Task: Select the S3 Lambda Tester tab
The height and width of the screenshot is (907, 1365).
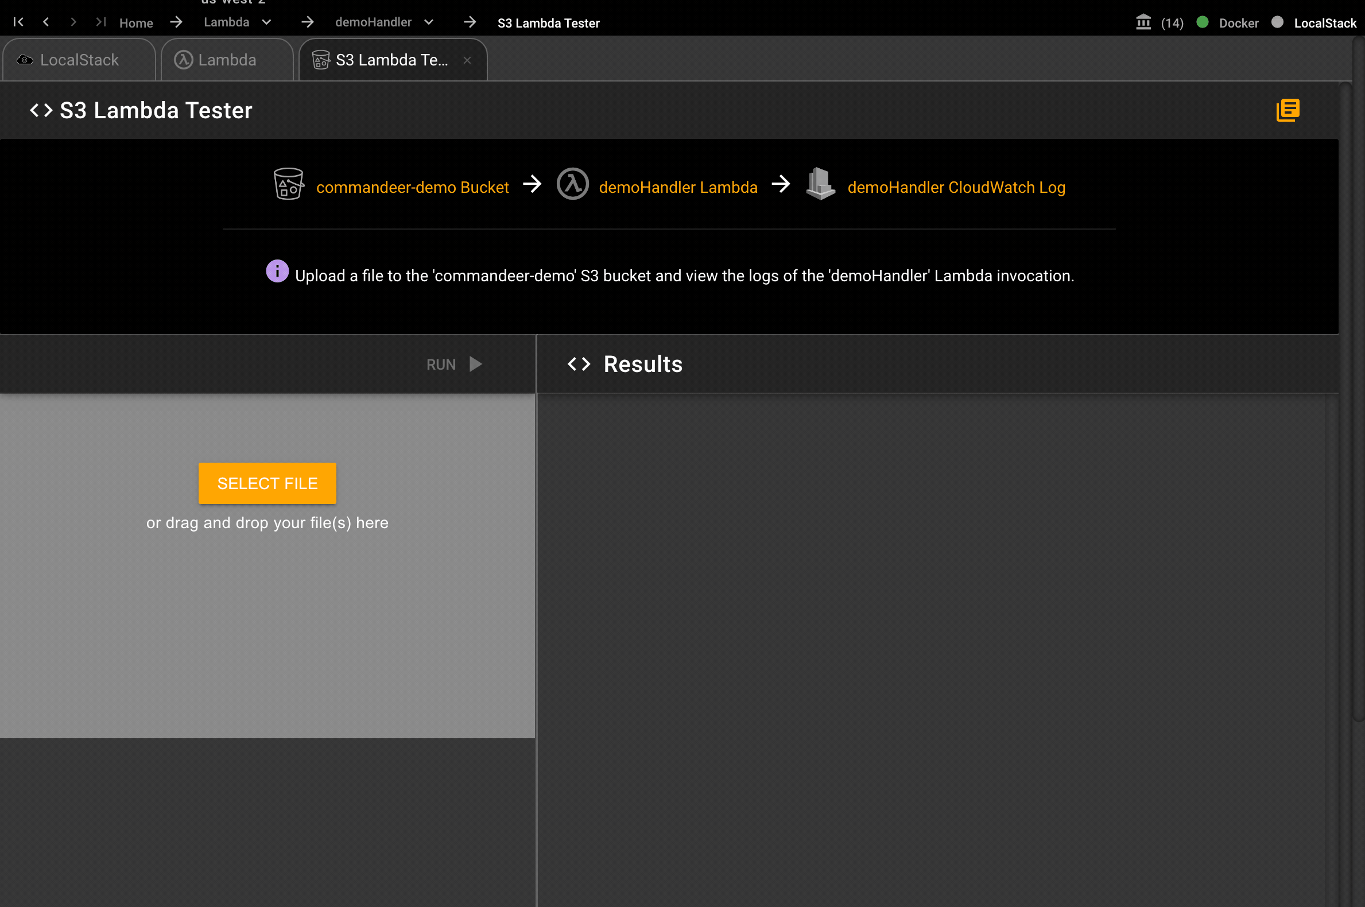Action: [392, 60]
